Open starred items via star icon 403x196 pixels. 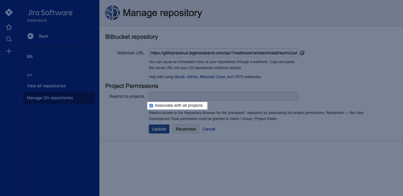pyautogui.click(x=9, y=27)
